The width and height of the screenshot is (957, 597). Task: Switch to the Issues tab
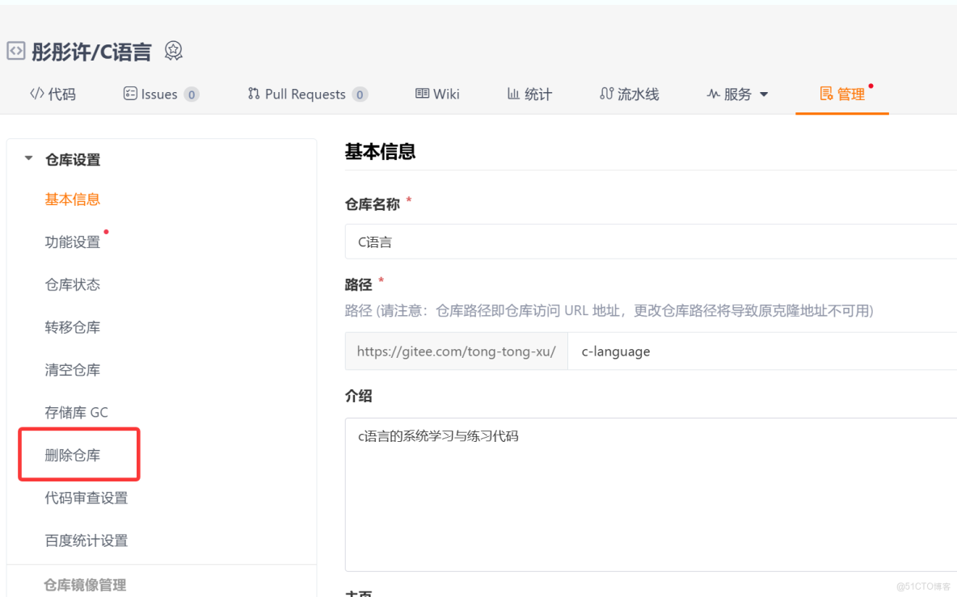pyautogui.click(x=160, y=94)
